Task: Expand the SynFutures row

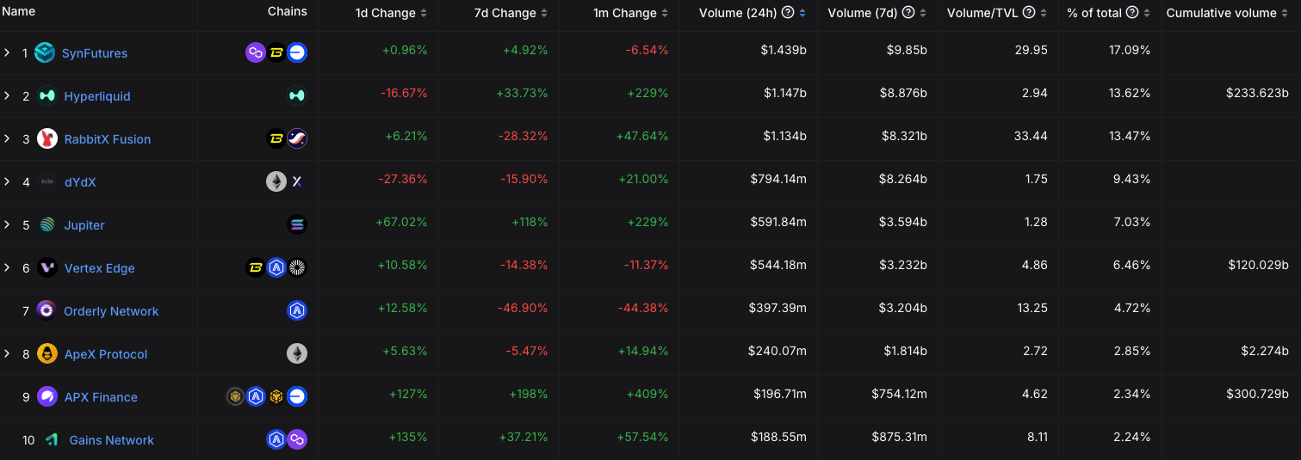Action: point(7,53)
